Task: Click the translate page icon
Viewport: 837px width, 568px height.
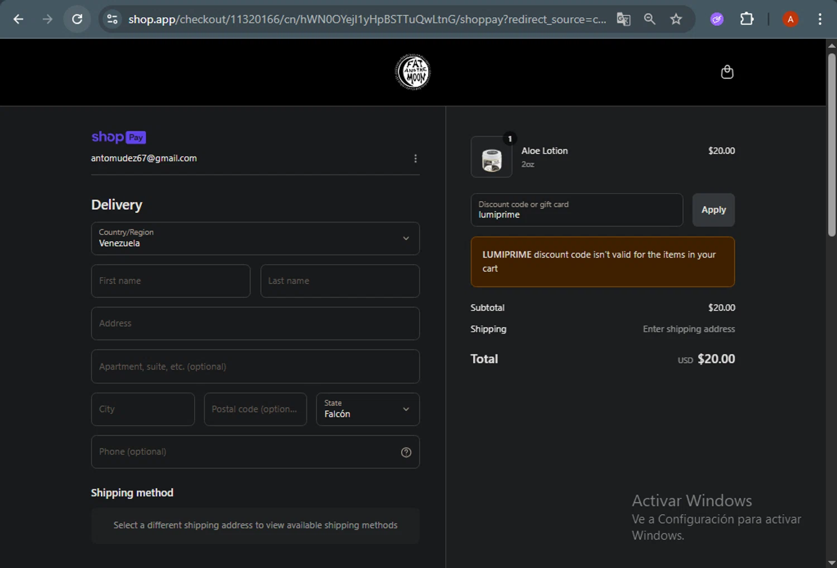Action: (x=623, y=20)
